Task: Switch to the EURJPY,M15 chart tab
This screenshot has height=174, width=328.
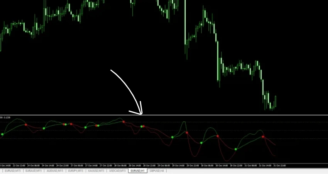Action: click(x=76, y=171)
